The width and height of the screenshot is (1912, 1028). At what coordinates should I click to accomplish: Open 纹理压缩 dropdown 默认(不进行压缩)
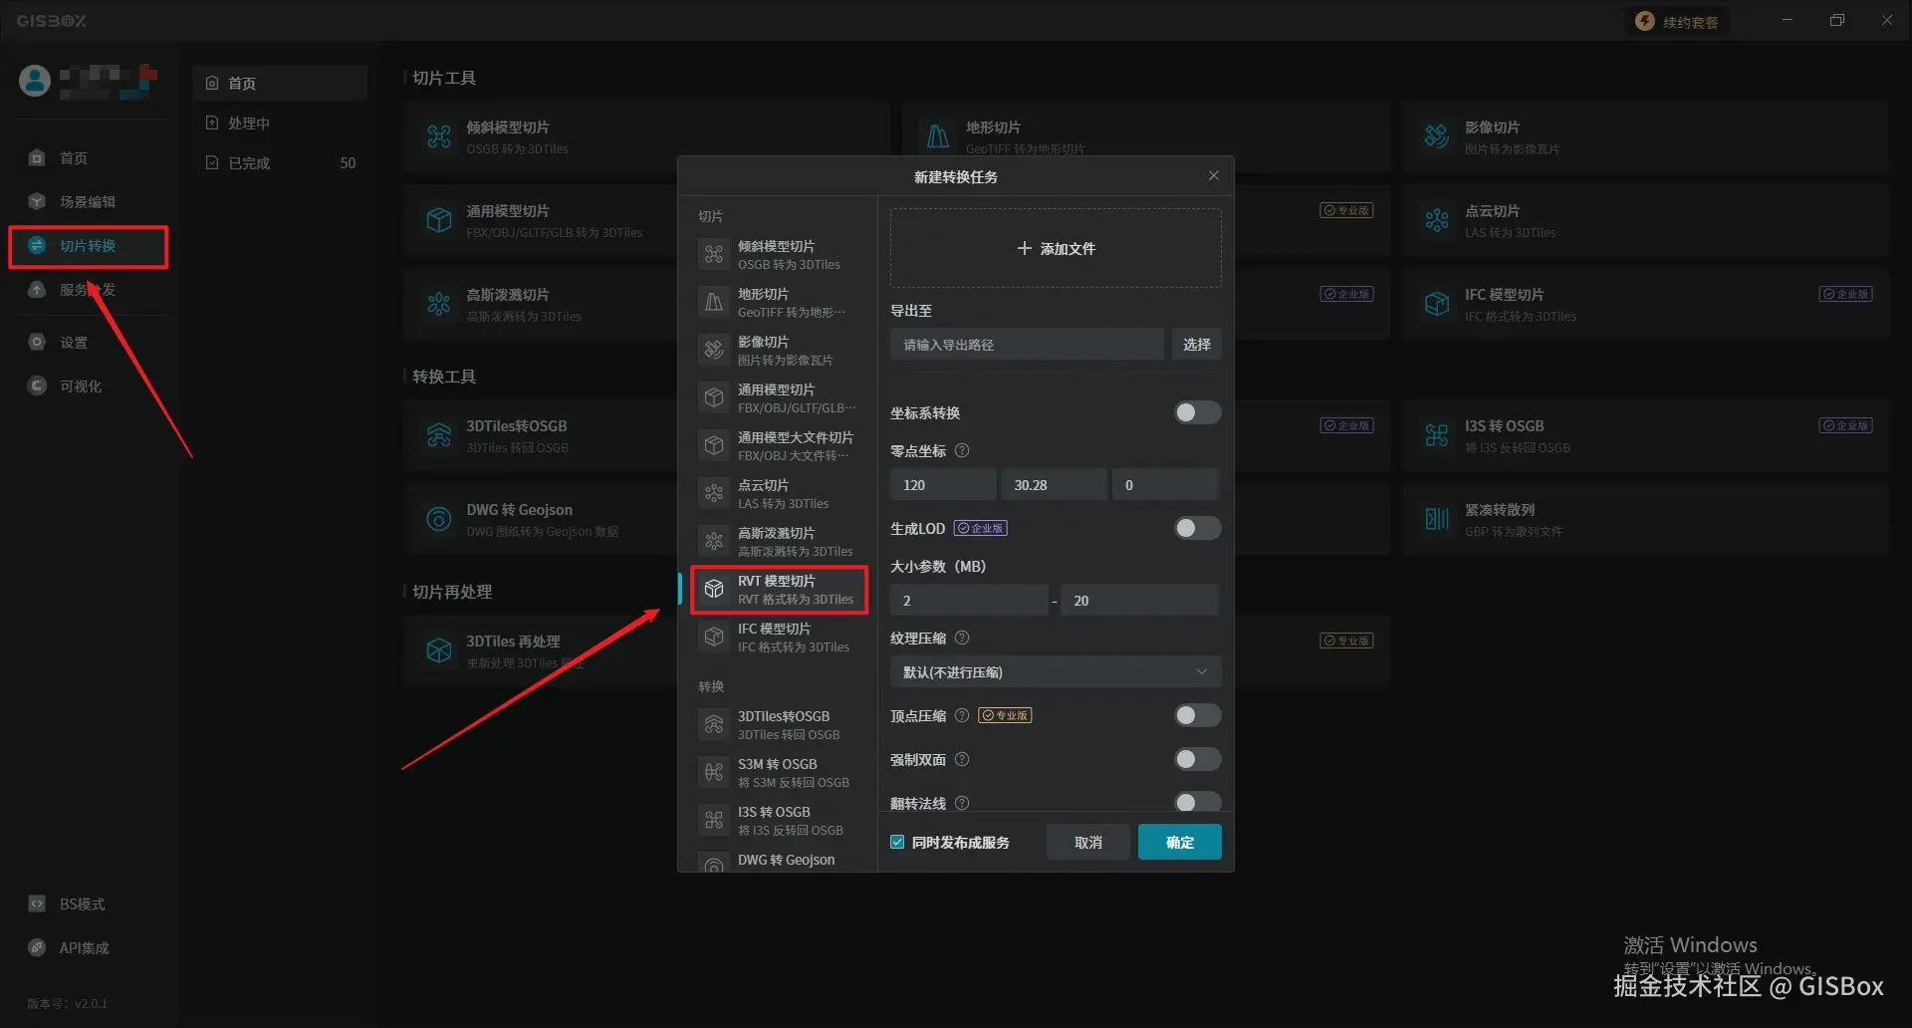(x=1056, y=671)
